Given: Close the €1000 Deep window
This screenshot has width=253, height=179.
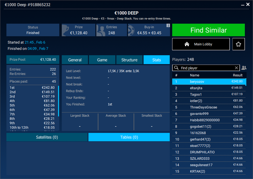Looking at the screenshot, I should [x=248, y=5].
